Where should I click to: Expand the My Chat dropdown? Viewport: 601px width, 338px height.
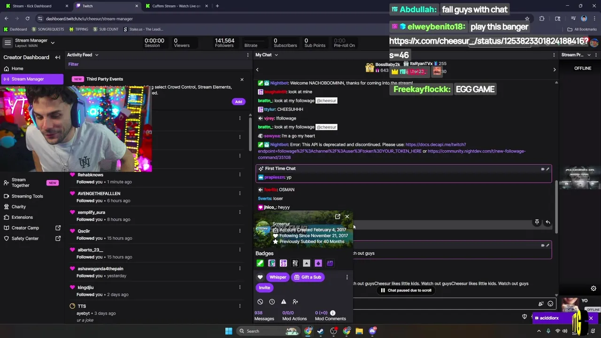(x=276, y=55)
